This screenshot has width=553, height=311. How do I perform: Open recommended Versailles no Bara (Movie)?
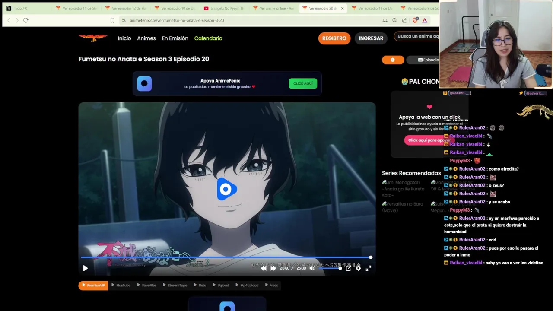pos(403,207)
